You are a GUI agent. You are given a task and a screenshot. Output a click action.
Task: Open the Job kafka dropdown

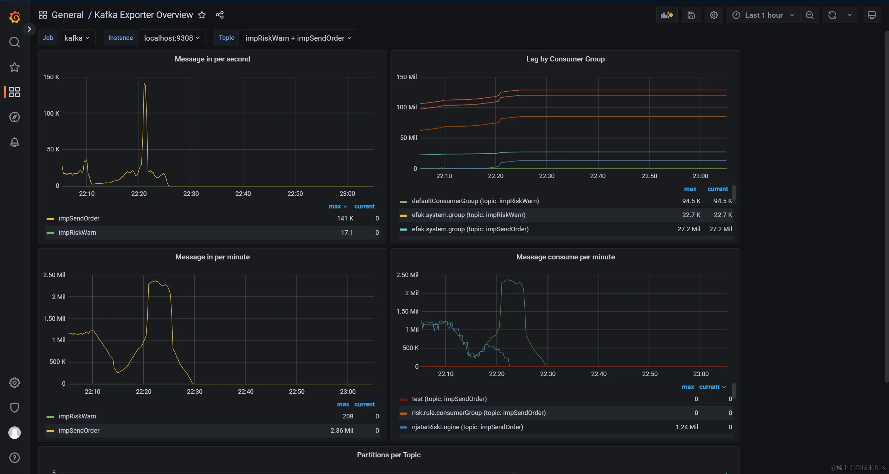point(77,38)
